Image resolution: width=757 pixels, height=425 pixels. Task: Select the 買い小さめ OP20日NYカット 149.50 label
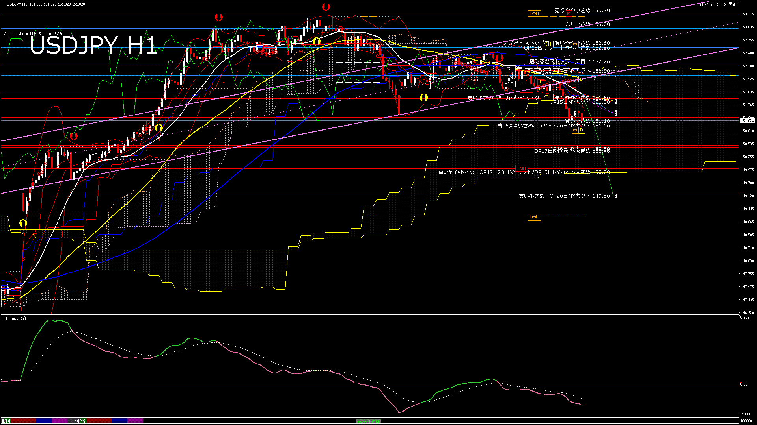point(564,196)
